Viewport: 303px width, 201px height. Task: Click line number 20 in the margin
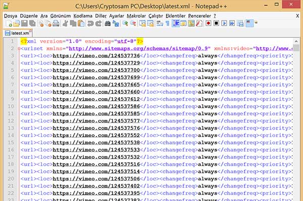click(11, 179)
